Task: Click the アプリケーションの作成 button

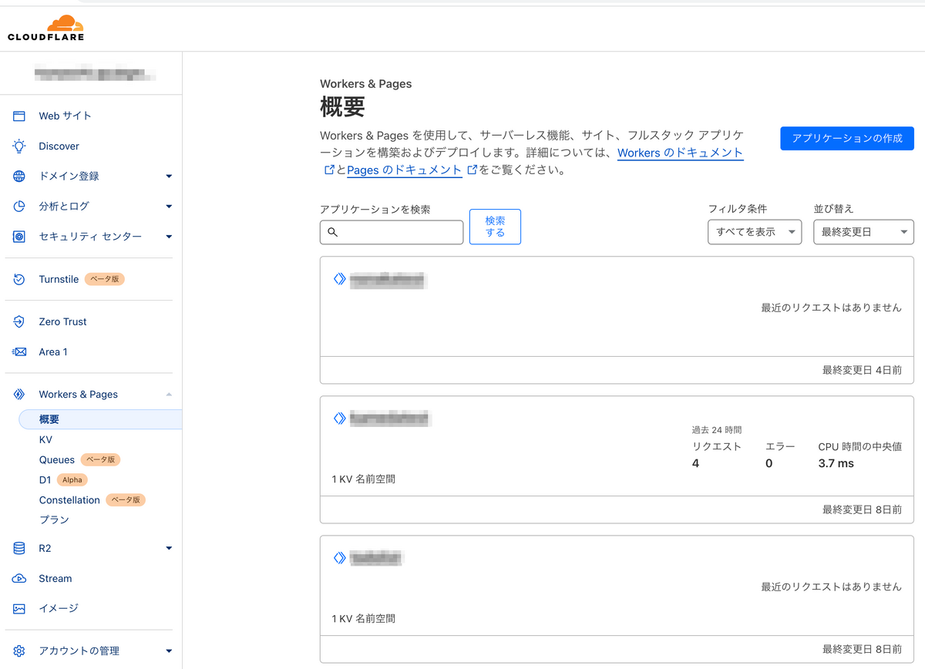Action: pos(847,138)
